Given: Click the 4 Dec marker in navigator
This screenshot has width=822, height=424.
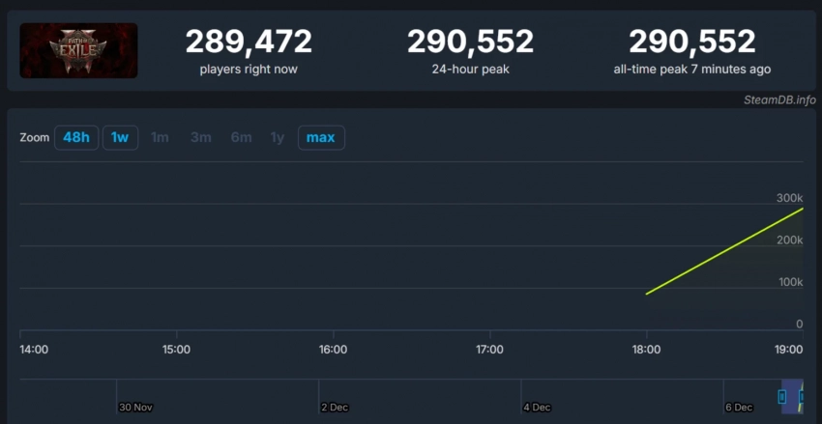Looking at the screenshot, I should click(x=536, y=407).
